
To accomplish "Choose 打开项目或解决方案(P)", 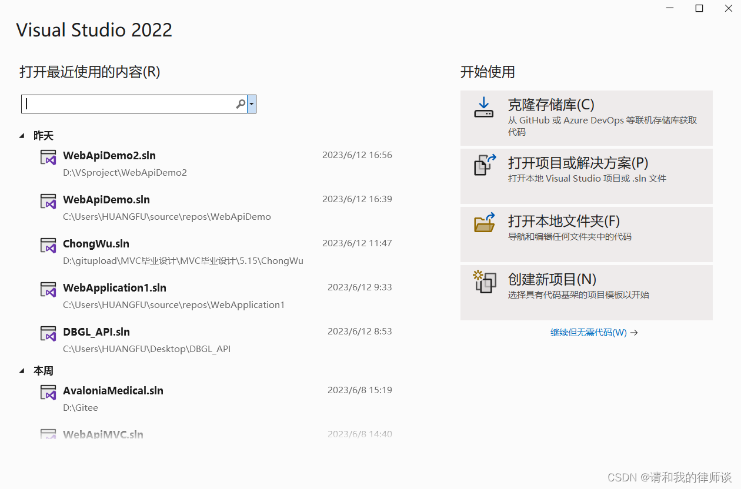I will pyautogui.click(x=586, y=176).
